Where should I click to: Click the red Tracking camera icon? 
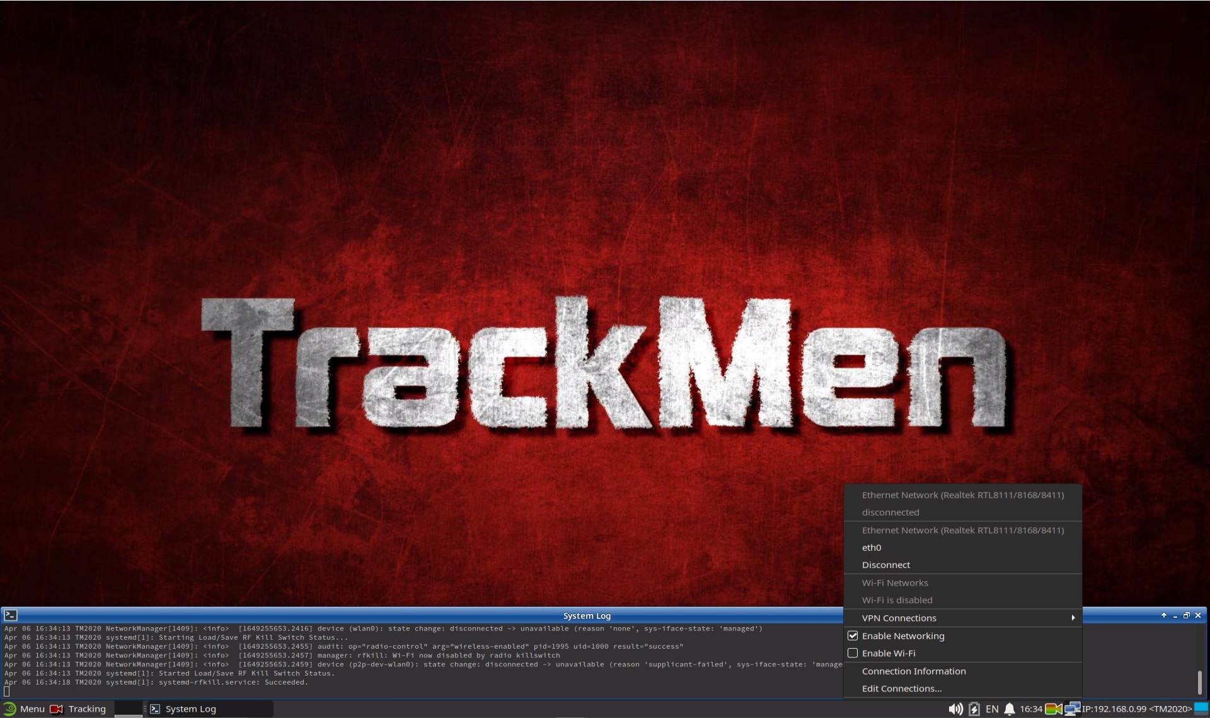click(56, 709)
